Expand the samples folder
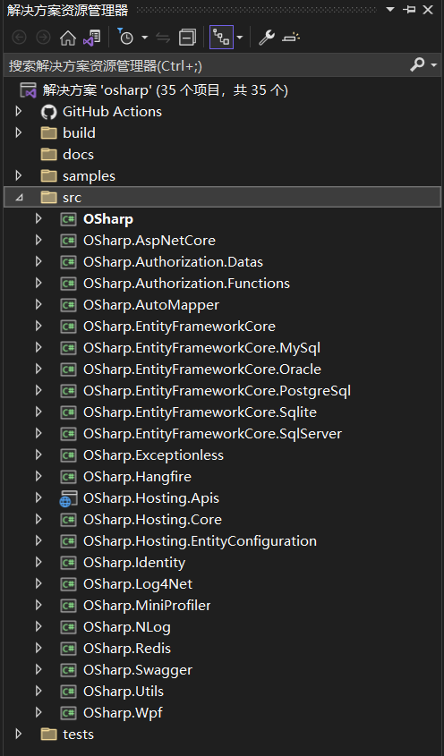Screen dimensions: 444x756 click(x=19, y=175)
